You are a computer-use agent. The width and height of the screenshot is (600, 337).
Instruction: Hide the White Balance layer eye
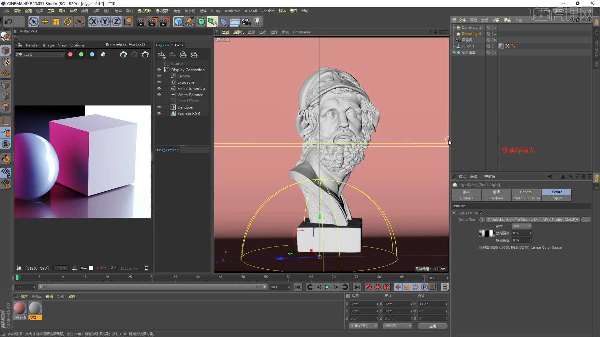pos(159,95)
